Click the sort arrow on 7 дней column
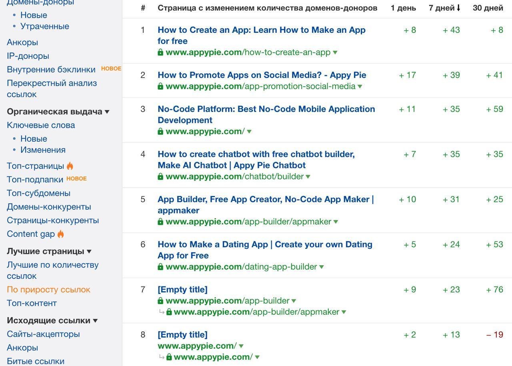The height and width of the screenshot is (366, 512). (458, 8)
